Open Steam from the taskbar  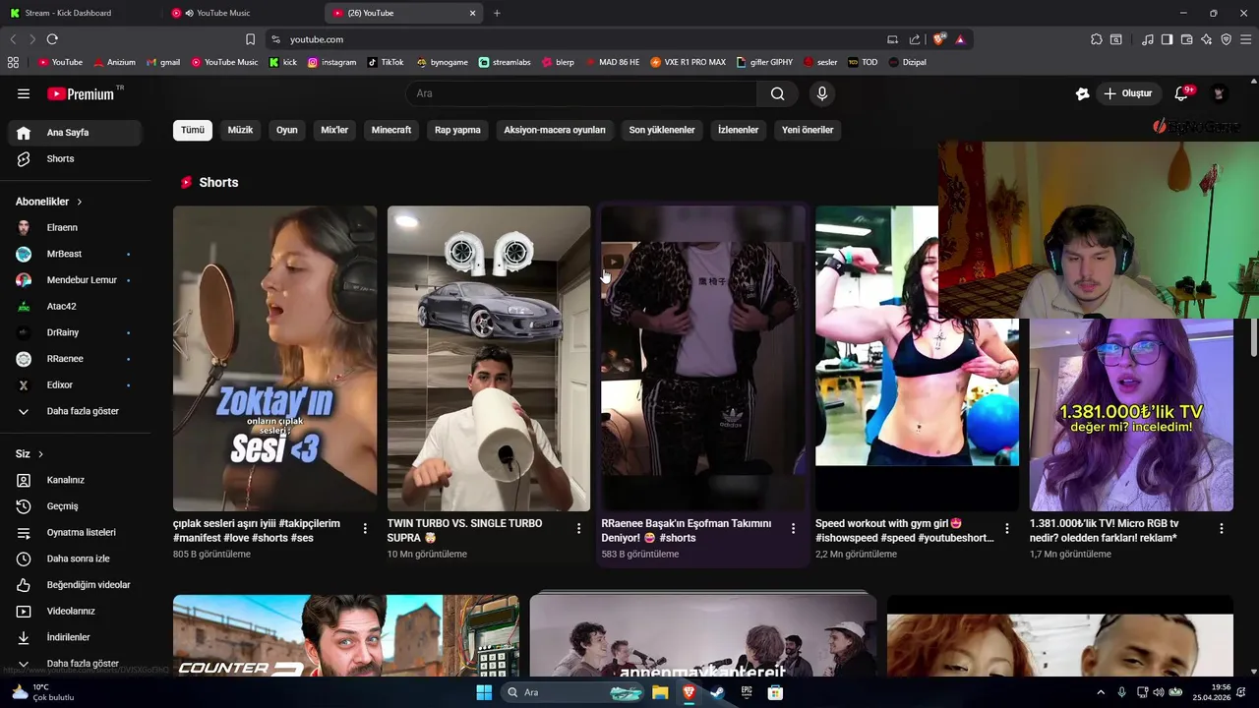(717, 692)
